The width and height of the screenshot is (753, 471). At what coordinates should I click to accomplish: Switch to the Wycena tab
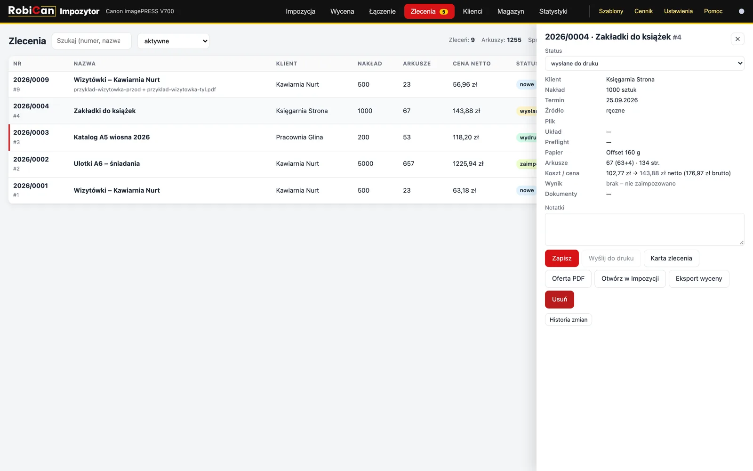point(342,11)
